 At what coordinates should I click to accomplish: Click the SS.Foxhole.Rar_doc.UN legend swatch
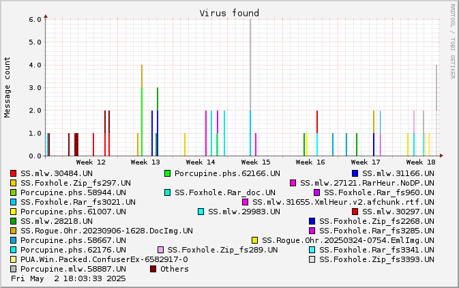pyautogui.click(x=168, y=192)
